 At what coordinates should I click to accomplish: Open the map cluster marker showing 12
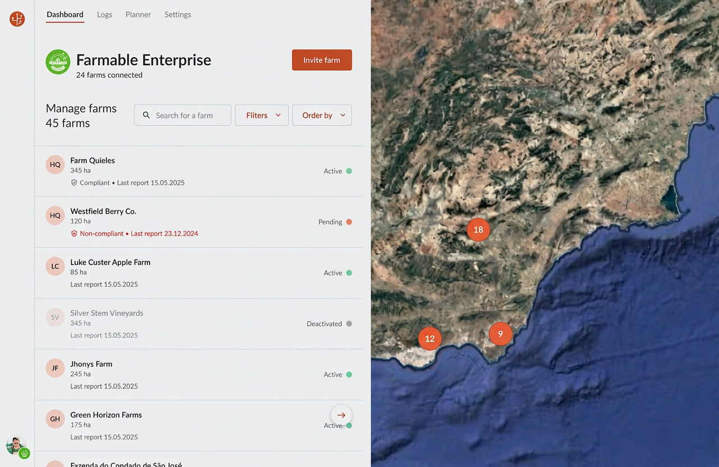pyautogui.click(x=430, y=338)
